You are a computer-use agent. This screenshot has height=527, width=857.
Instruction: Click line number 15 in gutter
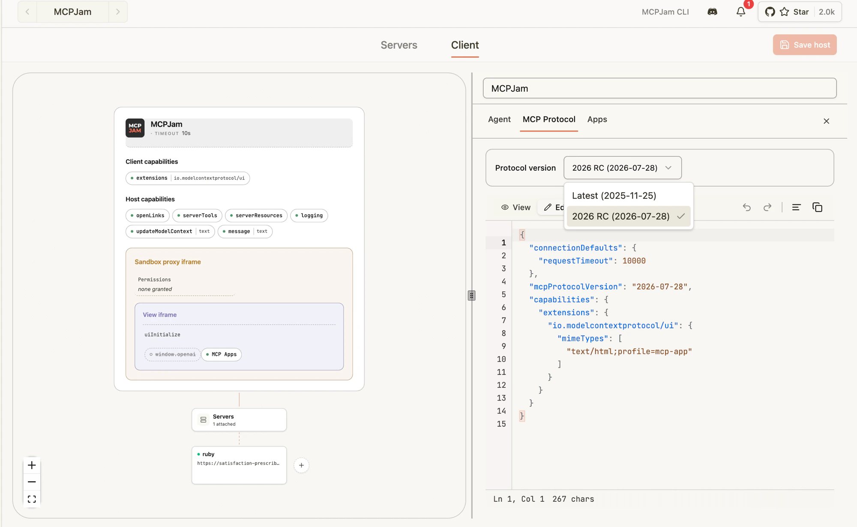[x=501, y=424]
